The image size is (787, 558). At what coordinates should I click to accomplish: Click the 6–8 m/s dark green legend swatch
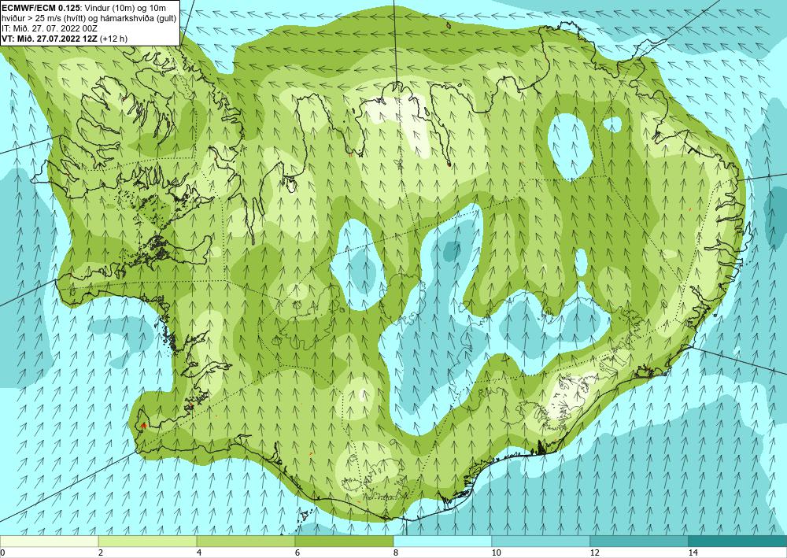click(345, 541)
